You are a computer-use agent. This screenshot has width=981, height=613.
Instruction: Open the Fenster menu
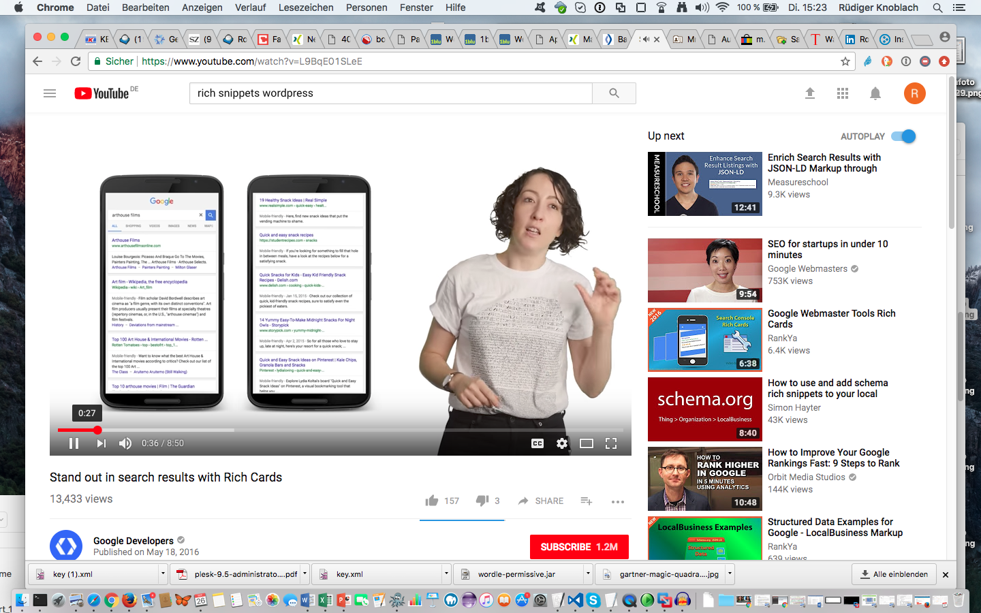point(416,7)
